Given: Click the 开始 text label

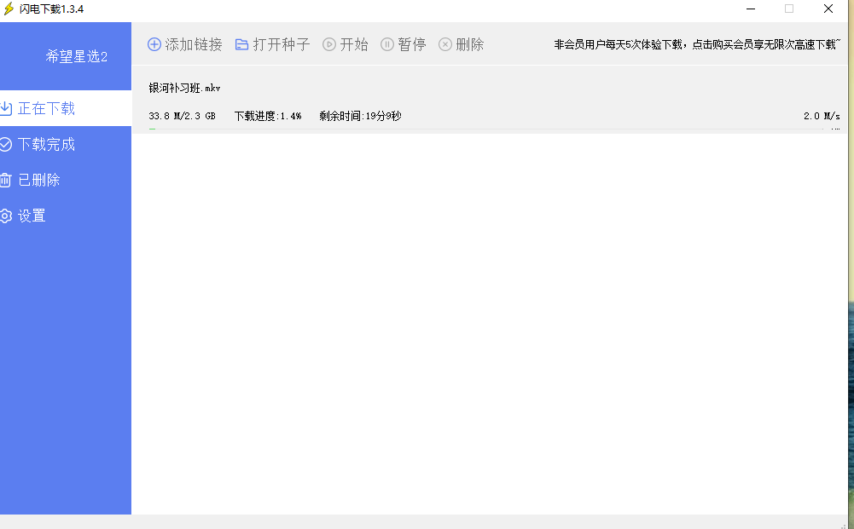Looking at the screenshot, I should tap(354, 44).
